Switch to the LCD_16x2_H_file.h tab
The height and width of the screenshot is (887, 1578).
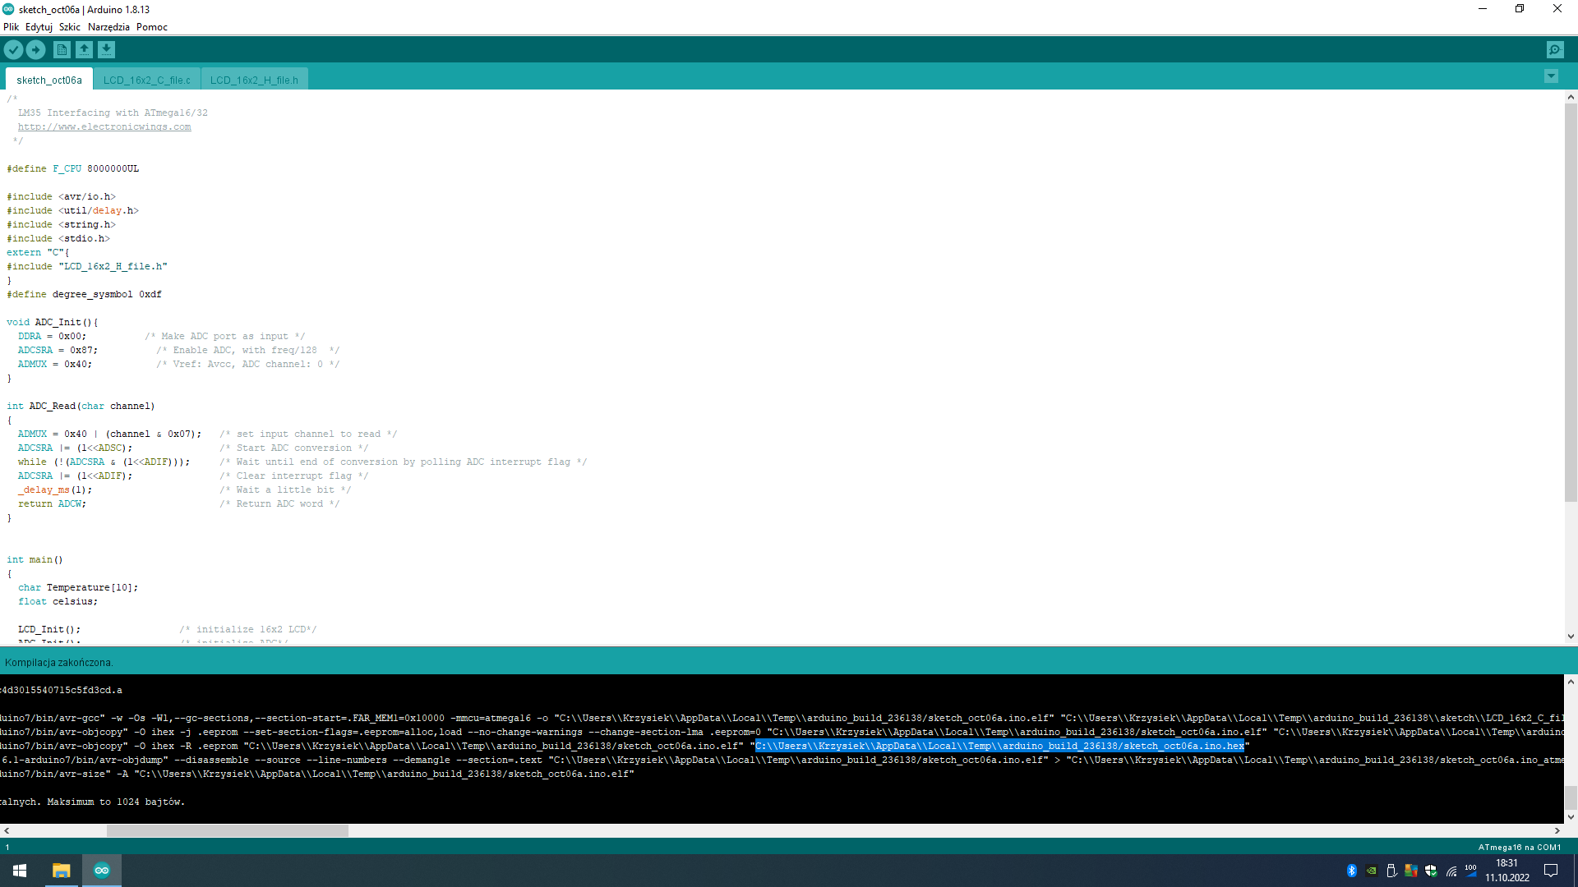pyautogui.click(x=254, y=80)
